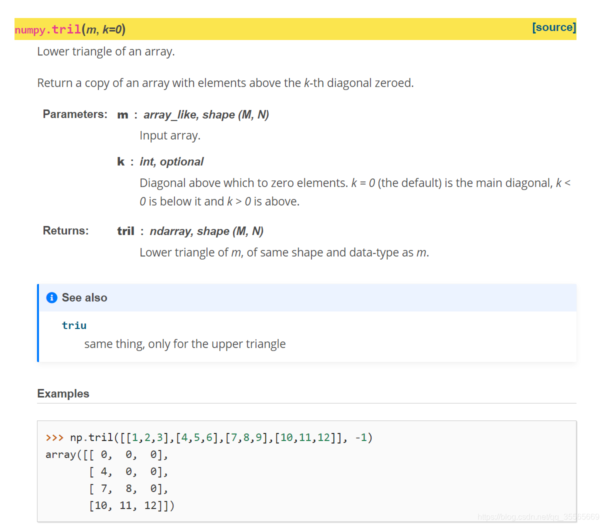The height and width of the screenshot is (526, 604).
Task: Click the 'Input array.' description
Action: click(170, 135)
